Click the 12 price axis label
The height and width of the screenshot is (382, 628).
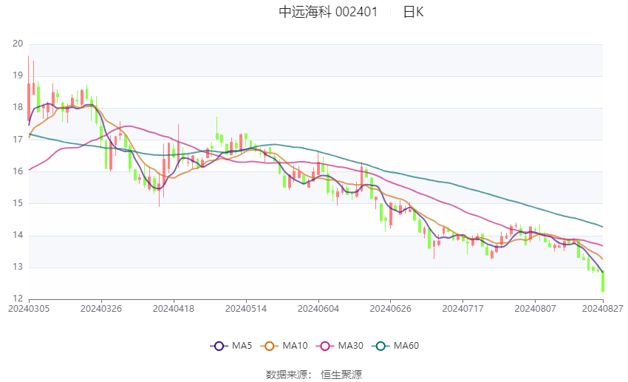click(18, 299)
